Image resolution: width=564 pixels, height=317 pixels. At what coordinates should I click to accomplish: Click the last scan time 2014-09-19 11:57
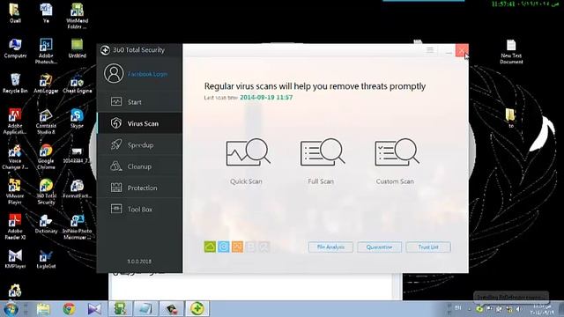coord(266,98)
